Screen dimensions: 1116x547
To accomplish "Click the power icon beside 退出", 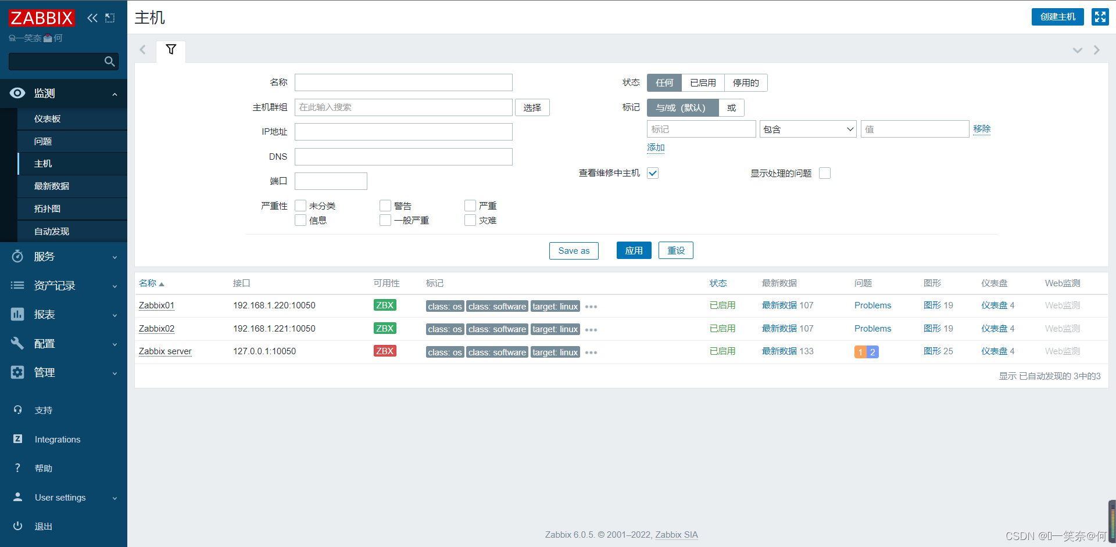I will click(x=17, y=526).
